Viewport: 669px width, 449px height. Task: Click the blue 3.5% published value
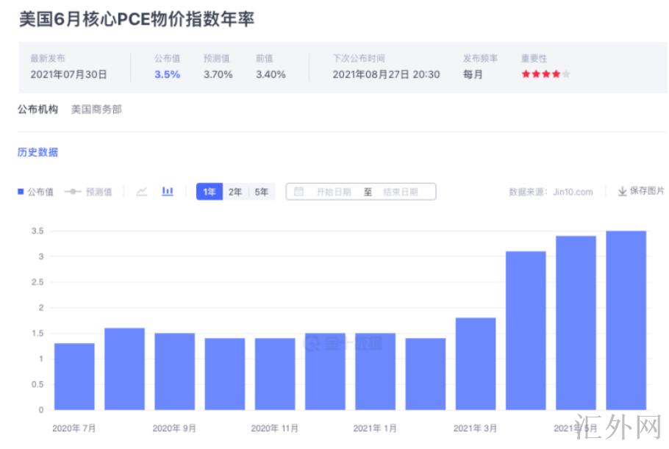click(167, 74)
